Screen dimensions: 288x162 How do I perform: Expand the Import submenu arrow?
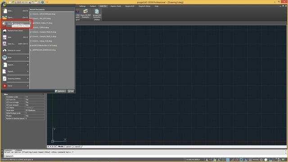click(x=28, y=65)
